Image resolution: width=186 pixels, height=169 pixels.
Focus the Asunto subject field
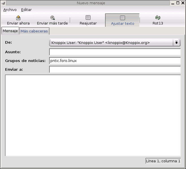click(115, 52)
